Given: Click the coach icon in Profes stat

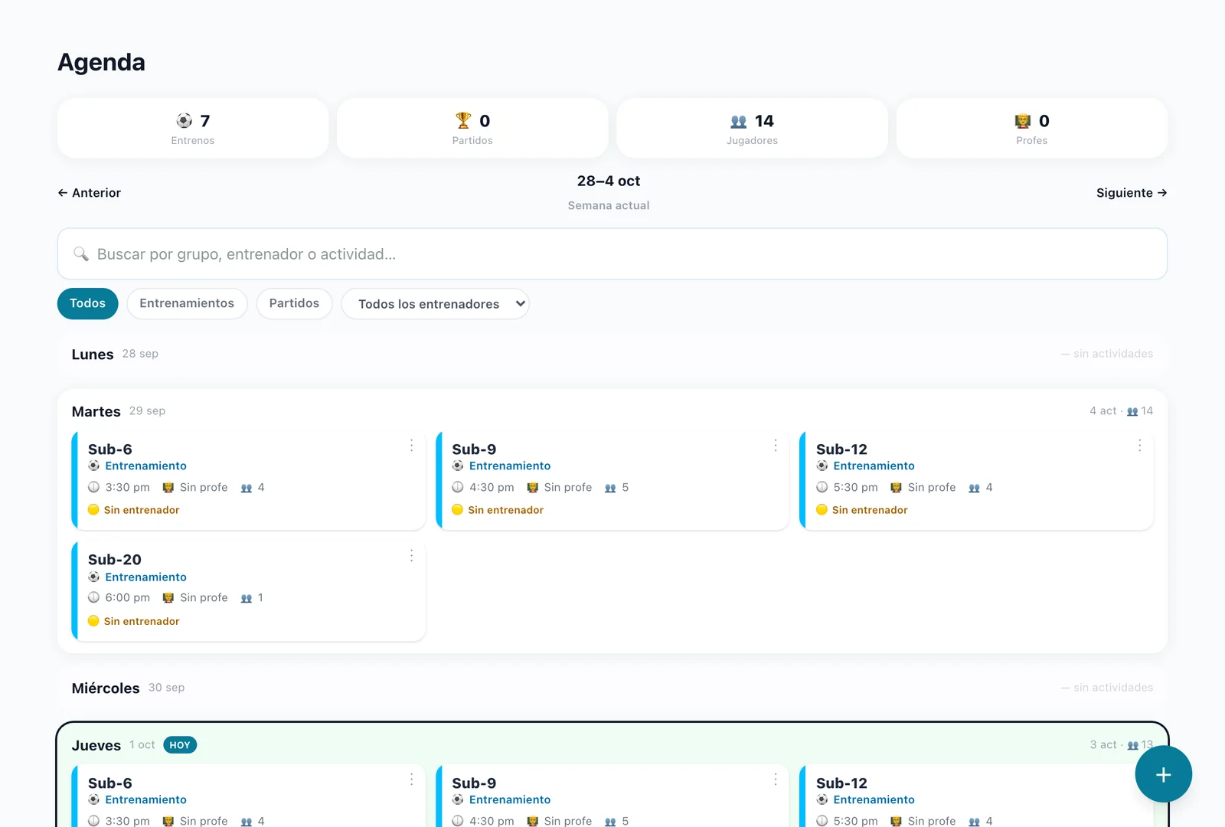Looking at the screenshot, I should [1023, 121].
